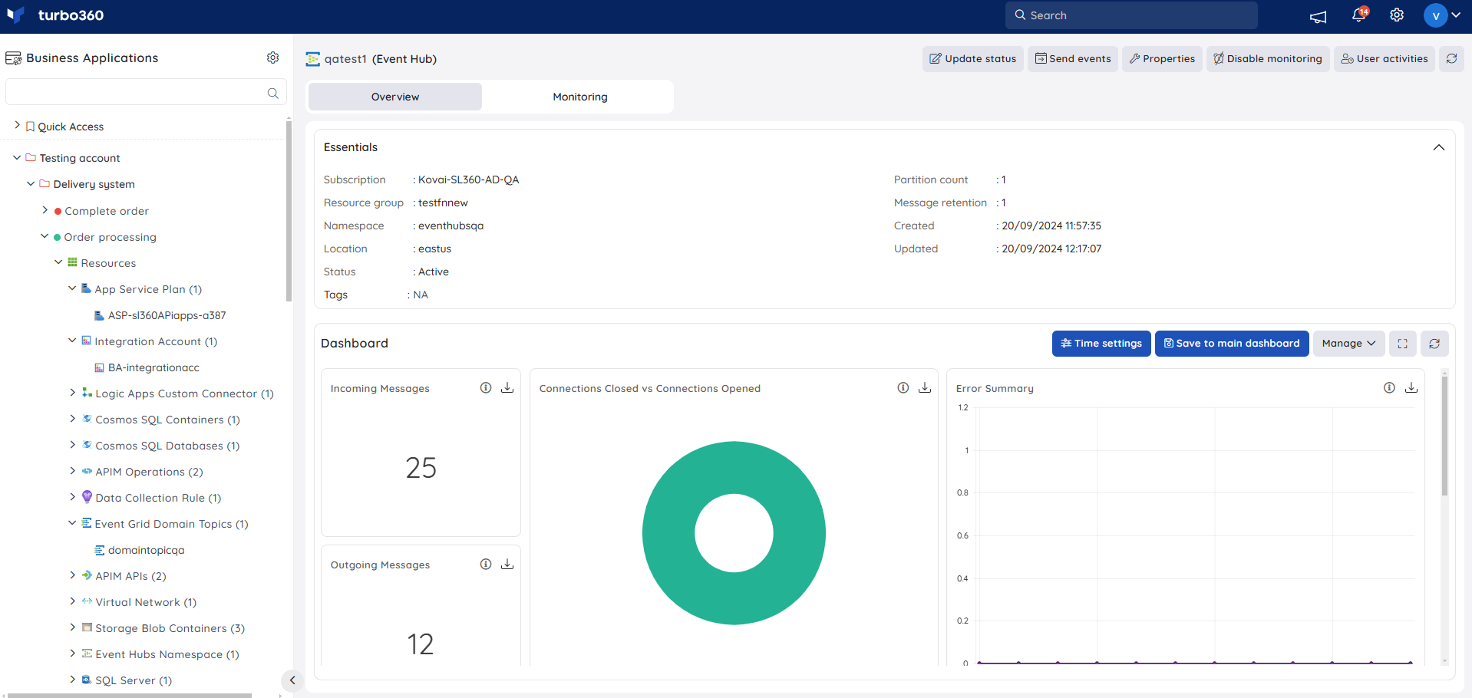
Task: Select Virtual Network (1) row
Action: tap(140, 602)
